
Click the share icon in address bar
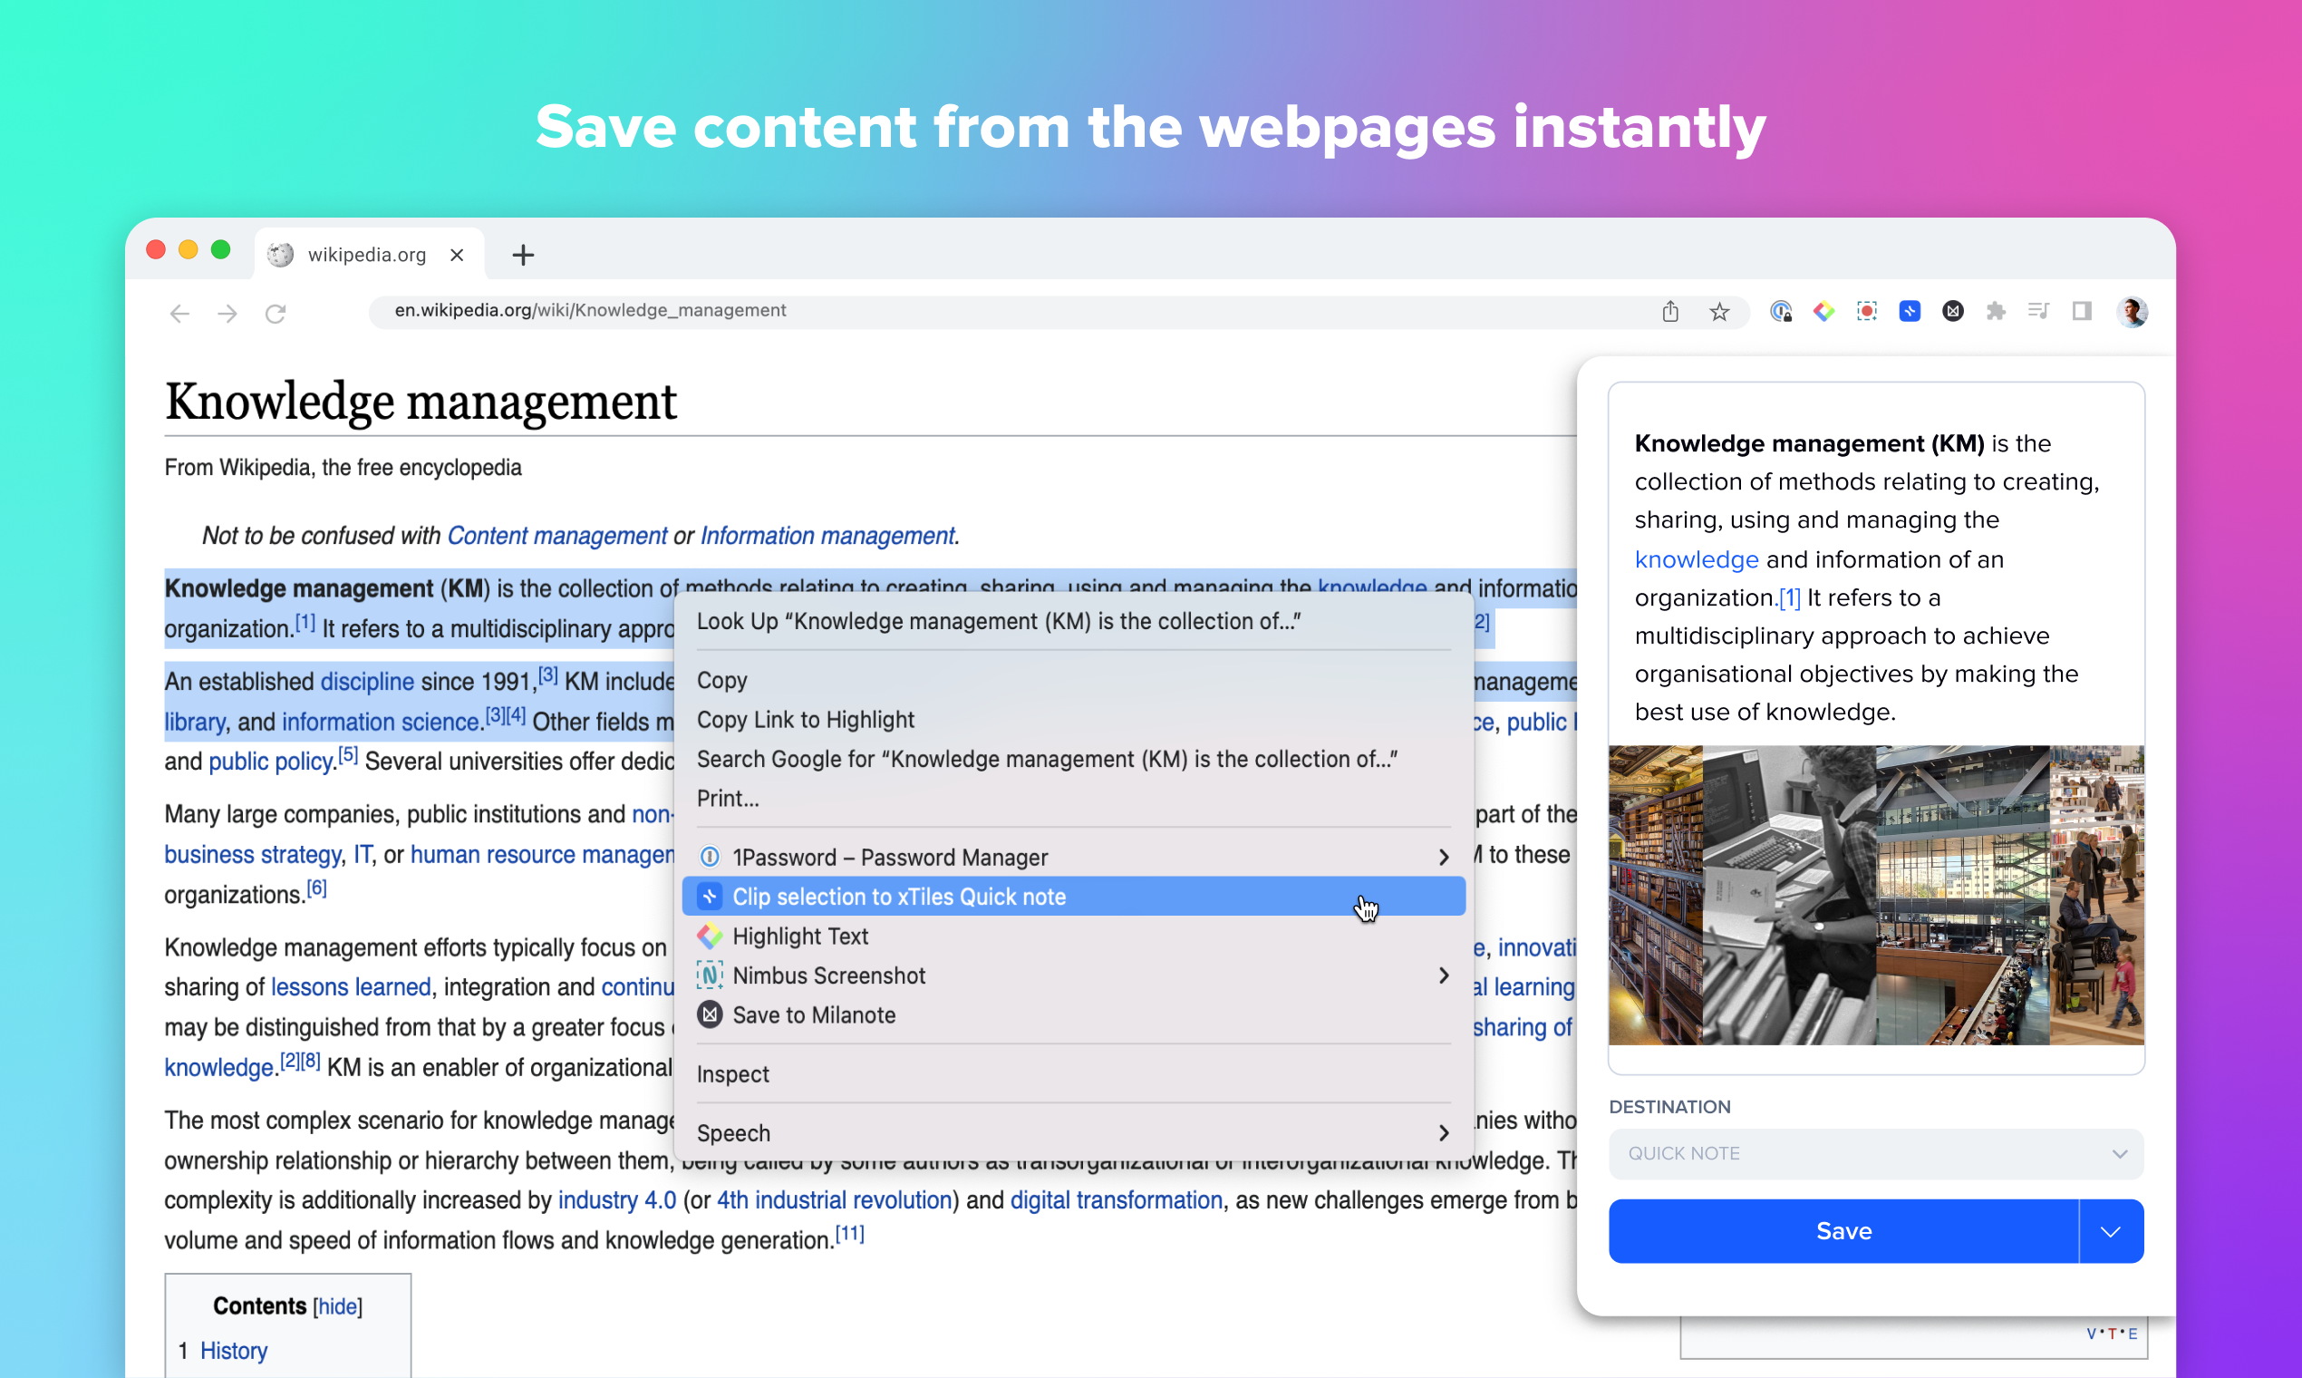1671,311
